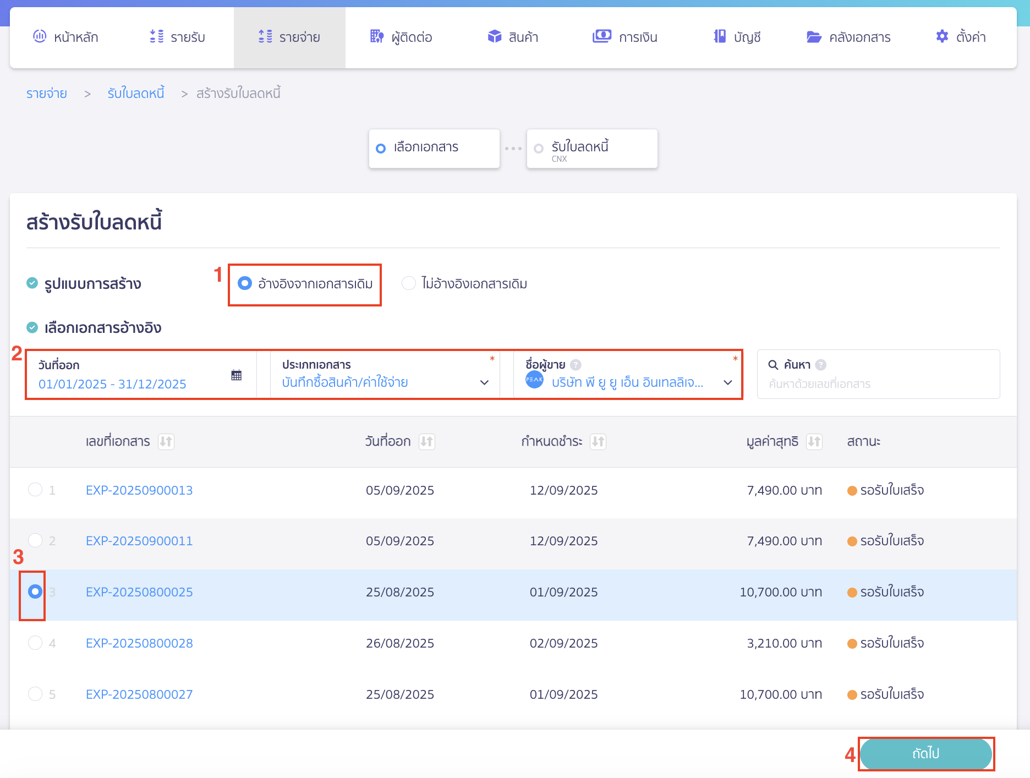Click help icon next to ชื่อผู้ขาย
The height and width of the screenshot is (778, 1030).
[576, 365]
